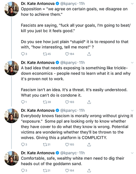Share the trickle-down economics tweet
Screen dimensions: 136x174
pyautogui.click(x=89, y=102)
